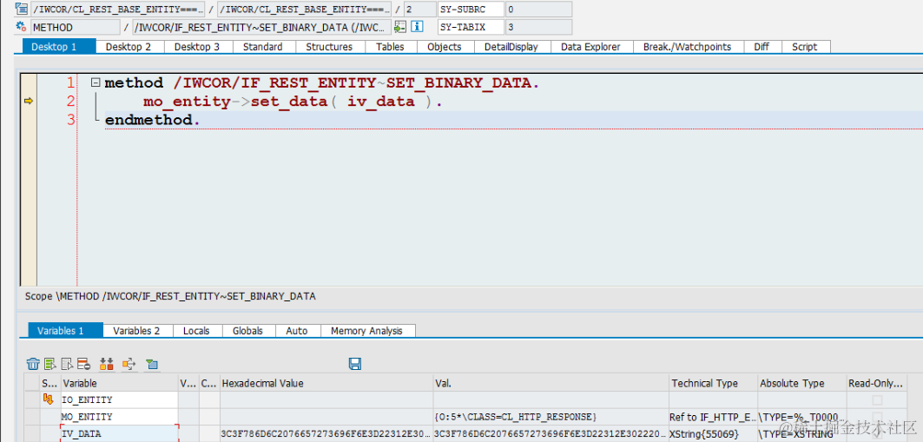Toggle the Read-Only checkbox for IO_ENTITY row
This screenshot has height=442, width=923.
tap(877, 400)
